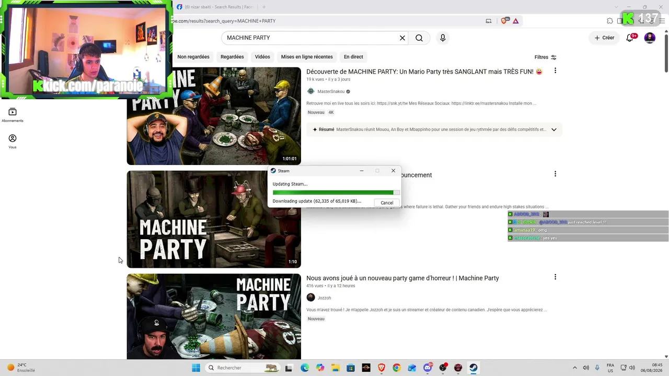The width and height of the screenshot is (669, 376).
Task: Open the Vous section in sidebar
Action: tap(13, 141)
